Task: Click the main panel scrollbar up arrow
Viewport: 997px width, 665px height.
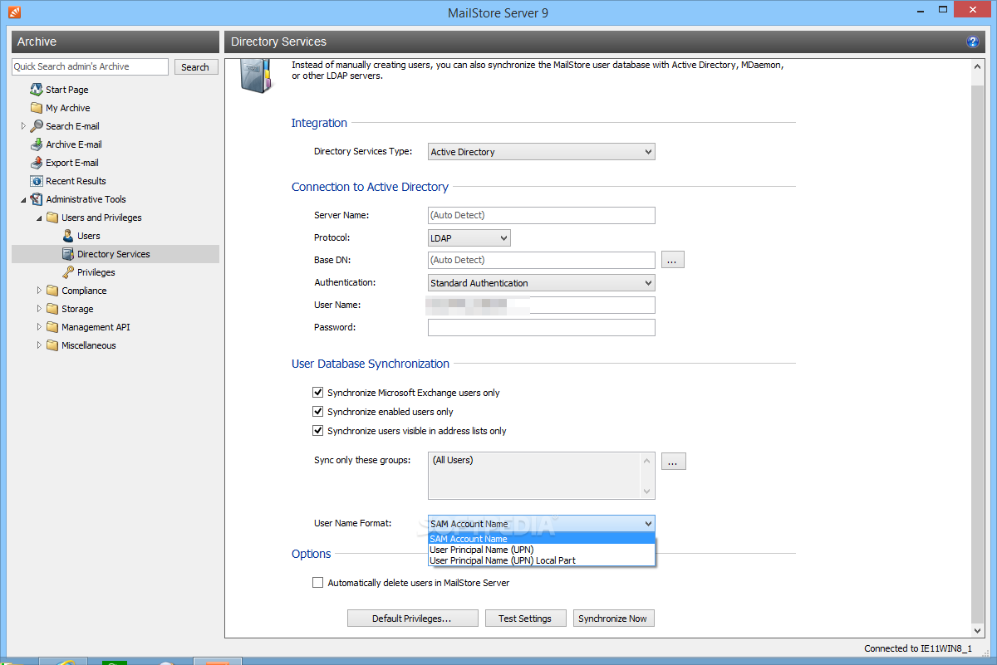Action: 977,66
